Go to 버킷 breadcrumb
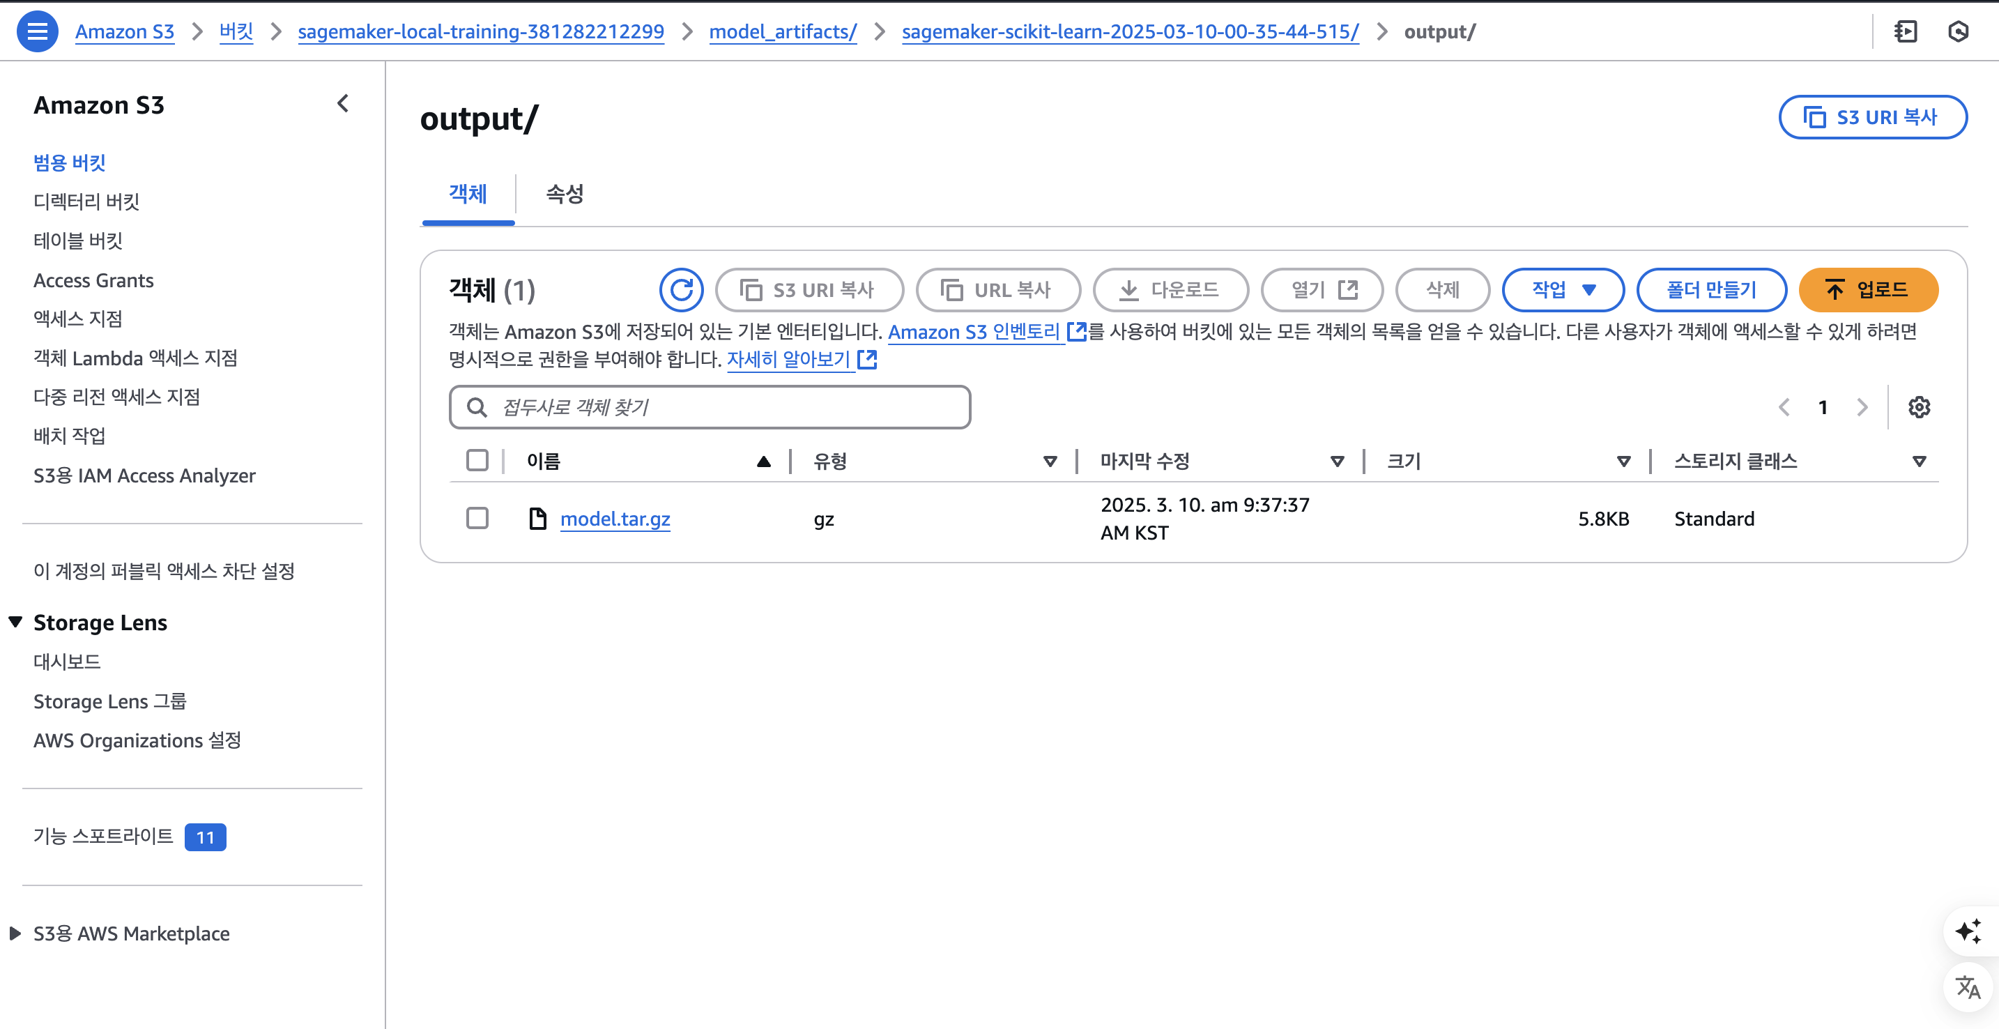The height and width of the screenshot is (1029, 1999). (x=236, y=32)
